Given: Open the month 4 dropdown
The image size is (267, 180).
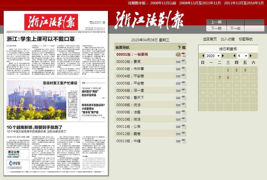Looking at the screenshot, I should (x=242, y=56).
